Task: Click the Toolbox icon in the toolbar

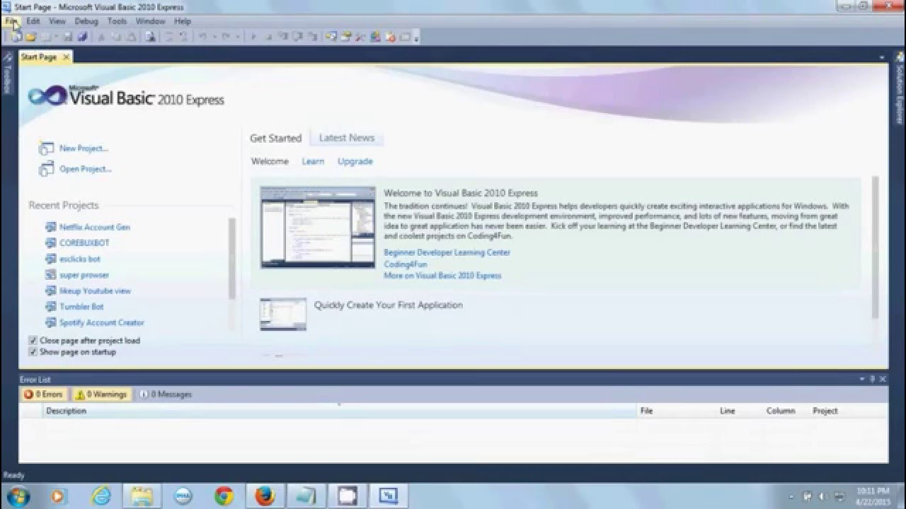Action: click(x=360, y=36)
